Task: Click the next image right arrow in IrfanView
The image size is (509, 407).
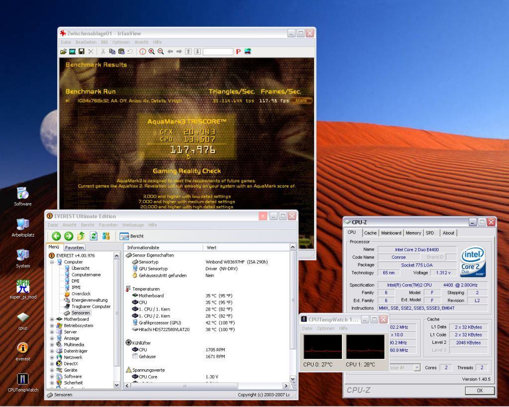Action: coord(179,52)
